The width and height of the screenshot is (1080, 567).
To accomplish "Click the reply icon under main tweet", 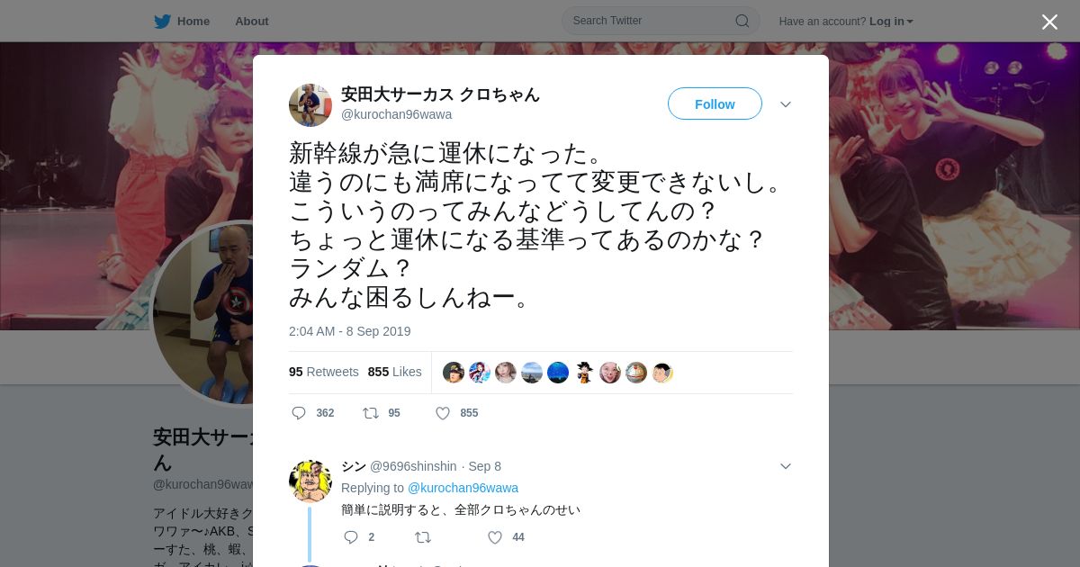I will pos(299,413).
